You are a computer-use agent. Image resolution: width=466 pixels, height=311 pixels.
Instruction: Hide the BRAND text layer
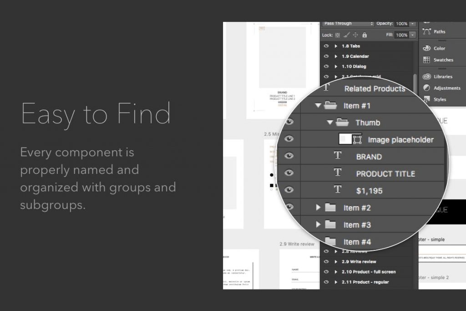point(289,156)
